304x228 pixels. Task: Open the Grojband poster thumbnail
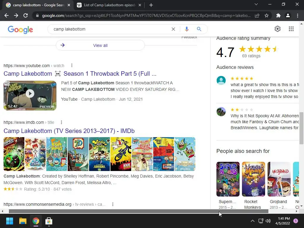(279, 179)
